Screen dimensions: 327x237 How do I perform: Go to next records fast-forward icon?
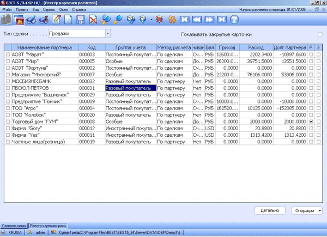pyautogui.click(x=209, y=20)
